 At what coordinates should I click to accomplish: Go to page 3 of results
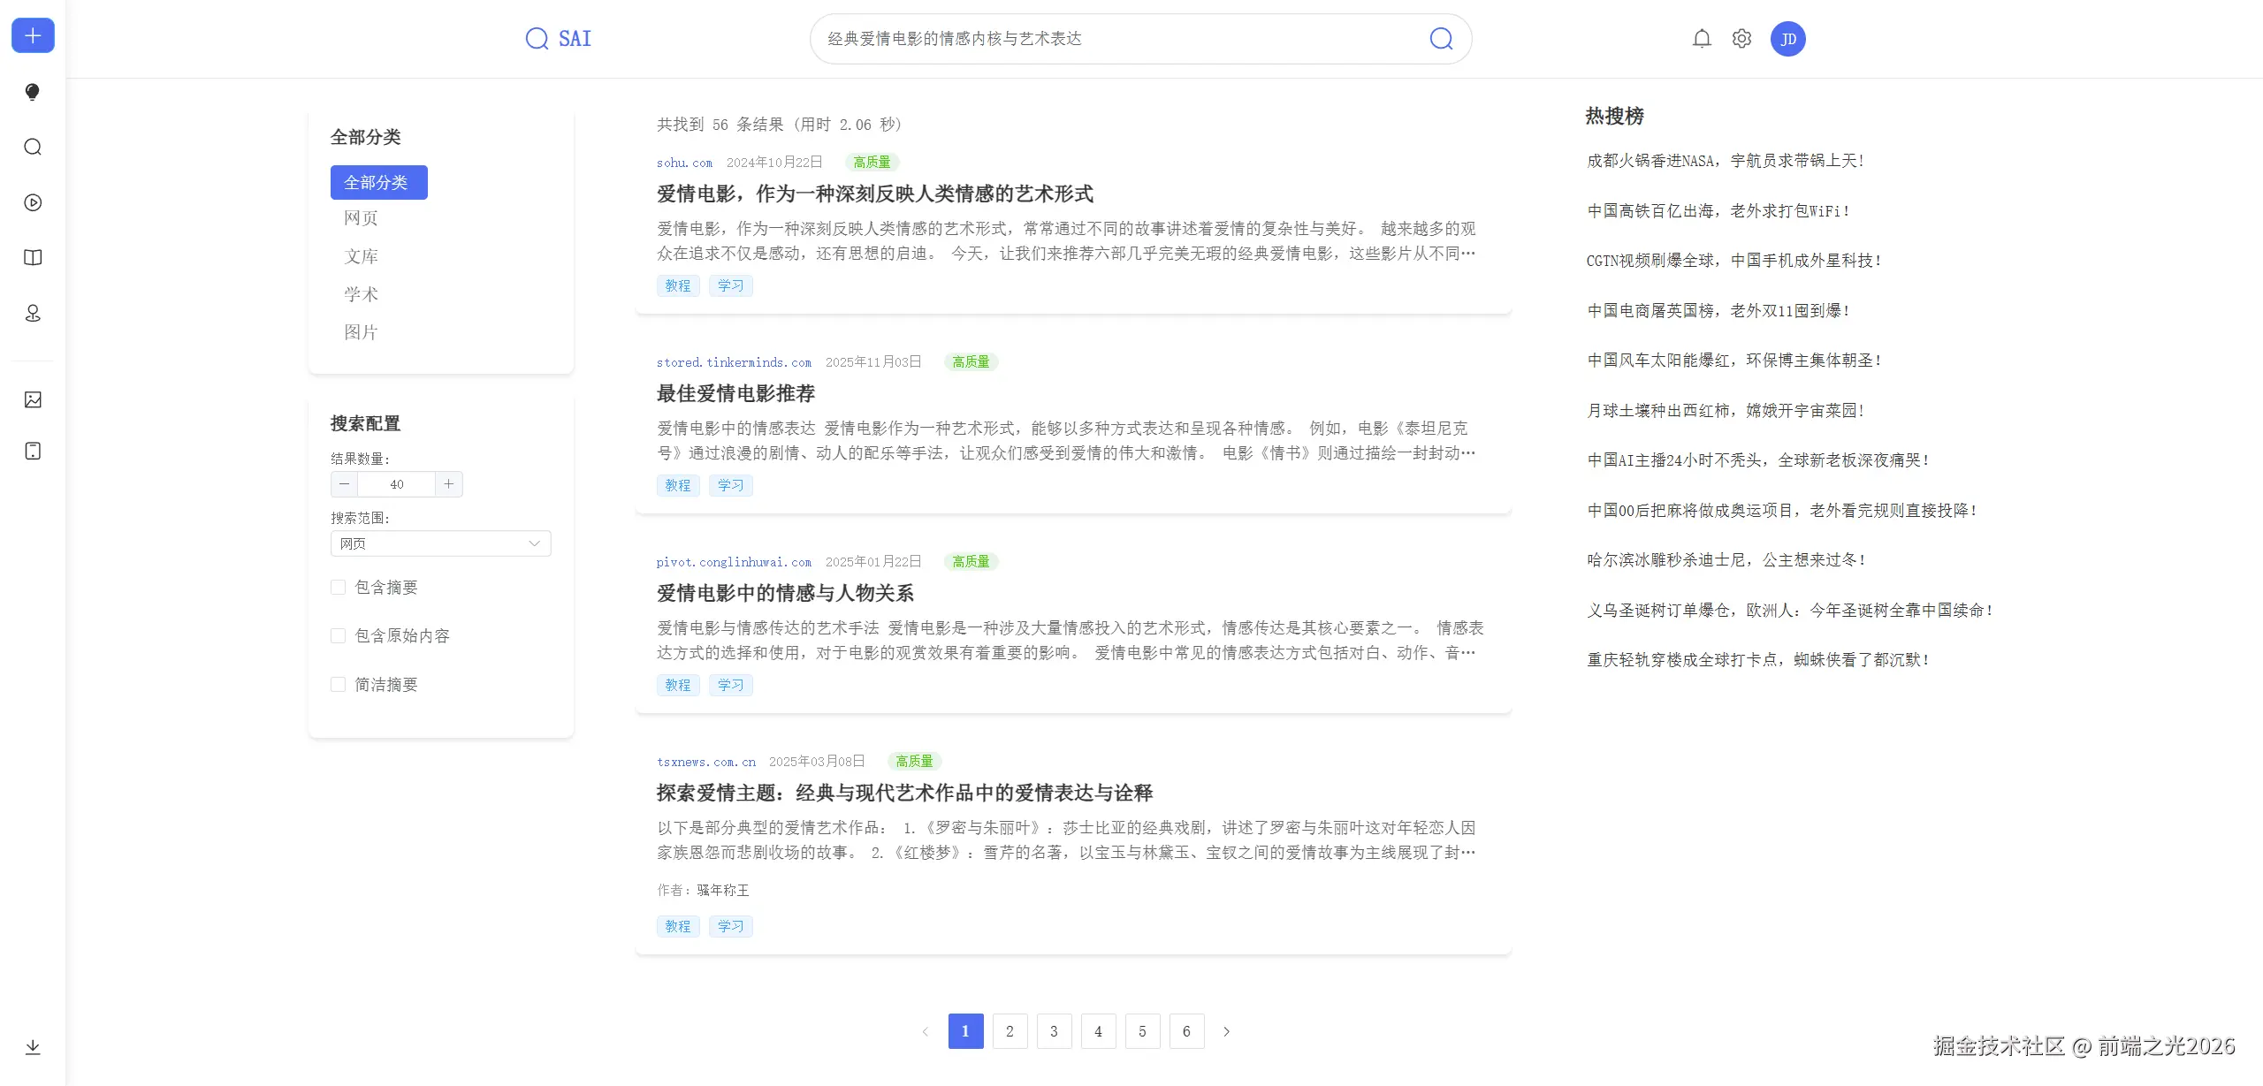tap(1054, 1031)
